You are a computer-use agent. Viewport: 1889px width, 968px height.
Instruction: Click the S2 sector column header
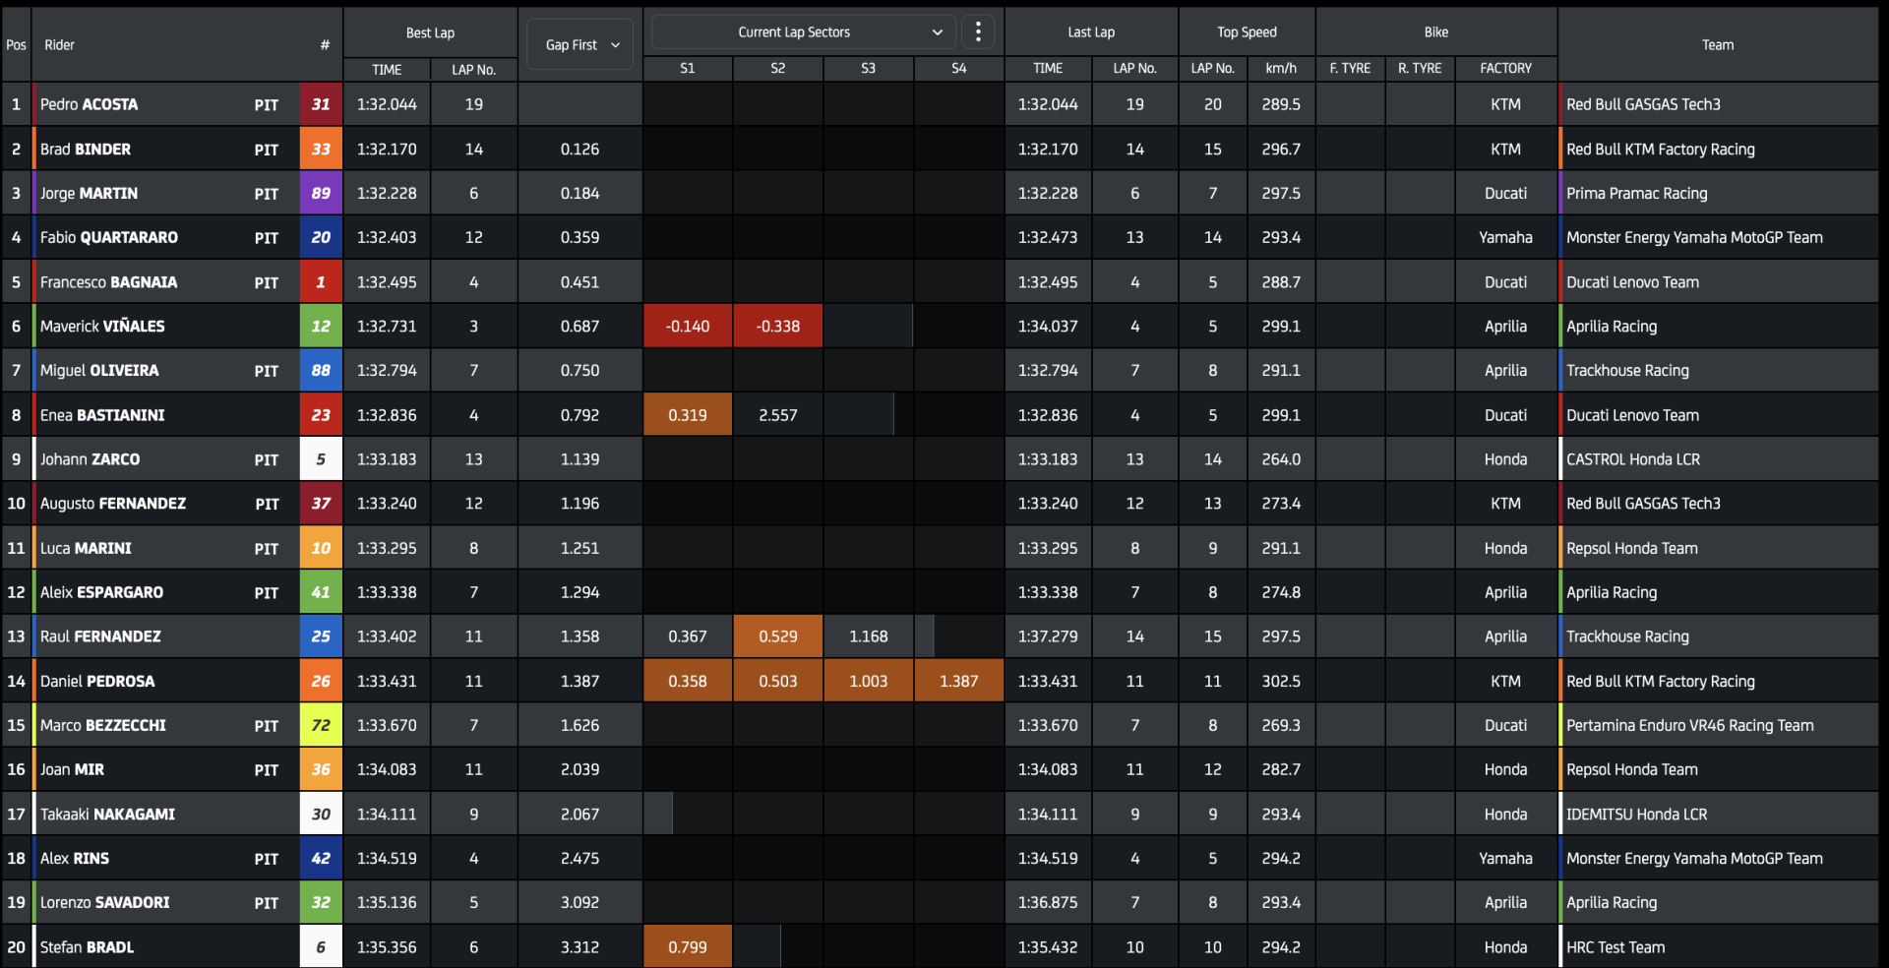777,69
